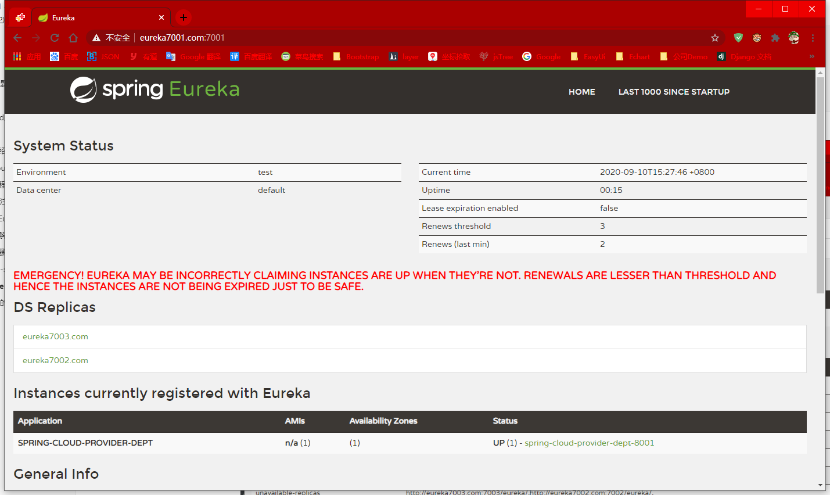Open spring-cloud-provider-dept-8001 instance link

click(589, 443)
